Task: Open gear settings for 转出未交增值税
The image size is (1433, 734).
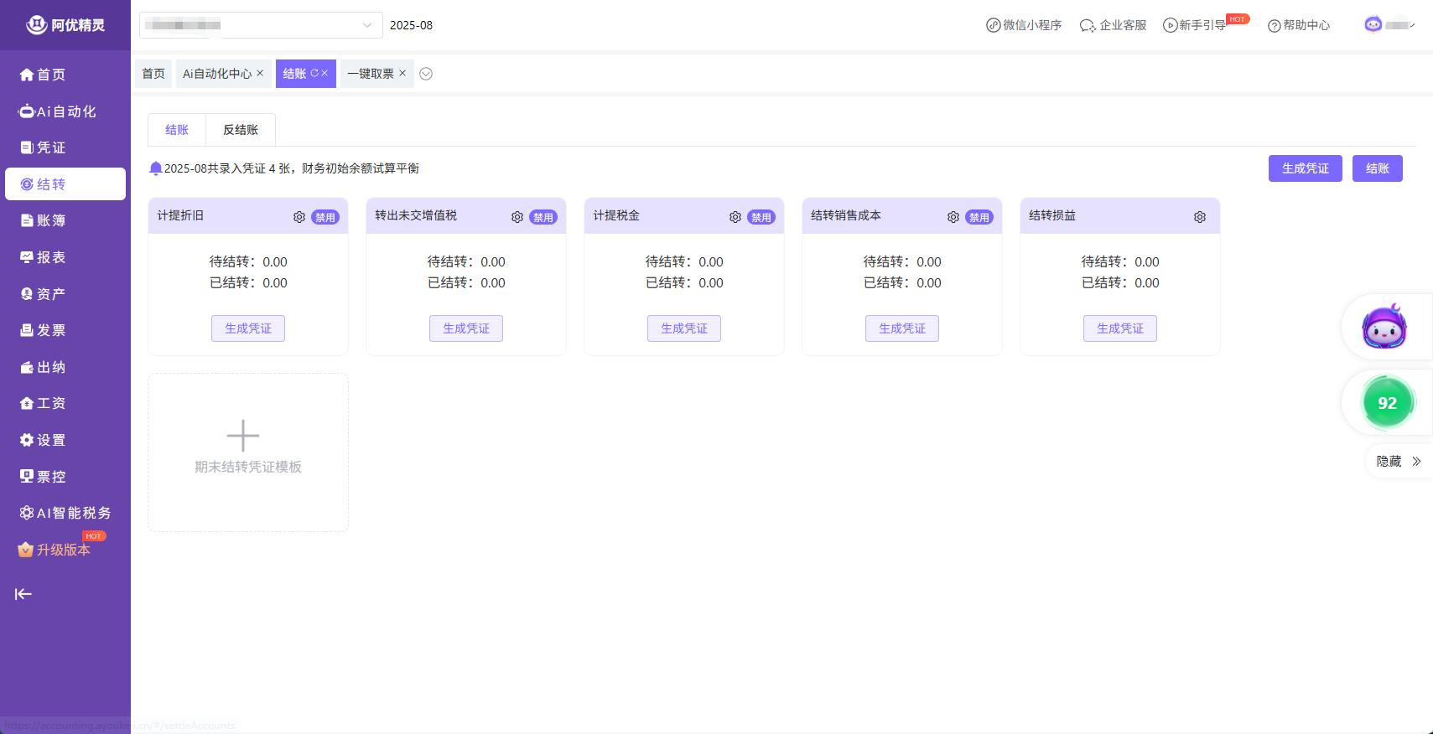Action: [x=517, y=217]
